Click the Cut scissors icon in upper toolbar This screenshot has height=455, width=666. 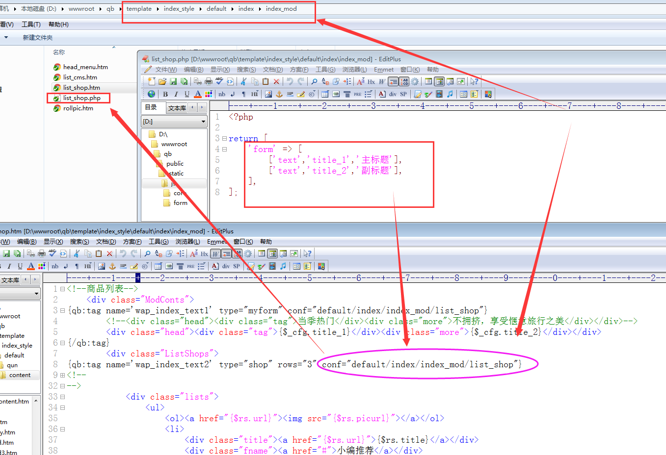coord(243,81)
